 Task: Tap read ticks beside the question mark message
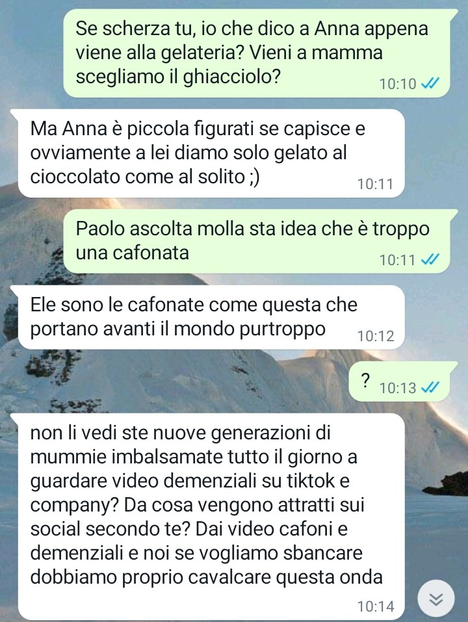(430, 387)
